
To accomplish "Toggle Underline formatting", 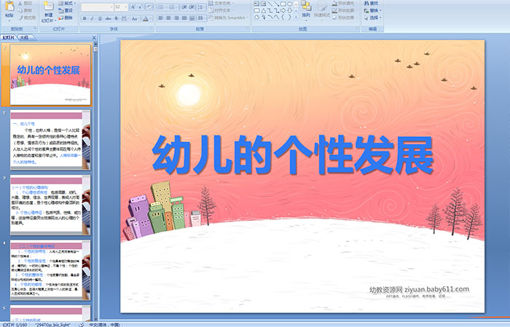I will point(100,18).
